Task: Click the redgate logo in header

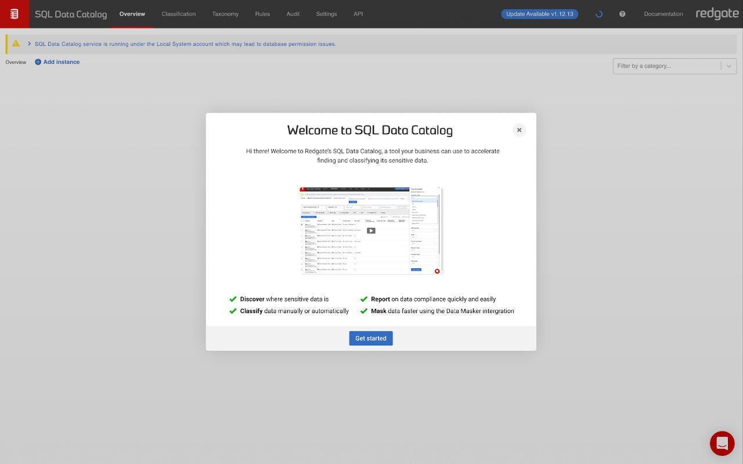Action: click(x=717, y=14)
